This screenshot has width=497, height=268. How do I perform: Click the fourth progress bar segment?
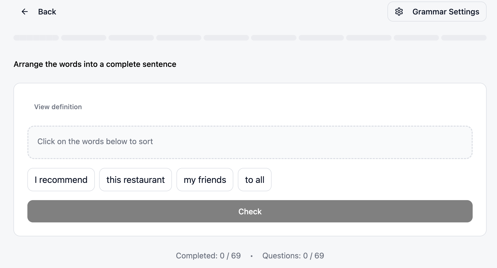(179, 38)
